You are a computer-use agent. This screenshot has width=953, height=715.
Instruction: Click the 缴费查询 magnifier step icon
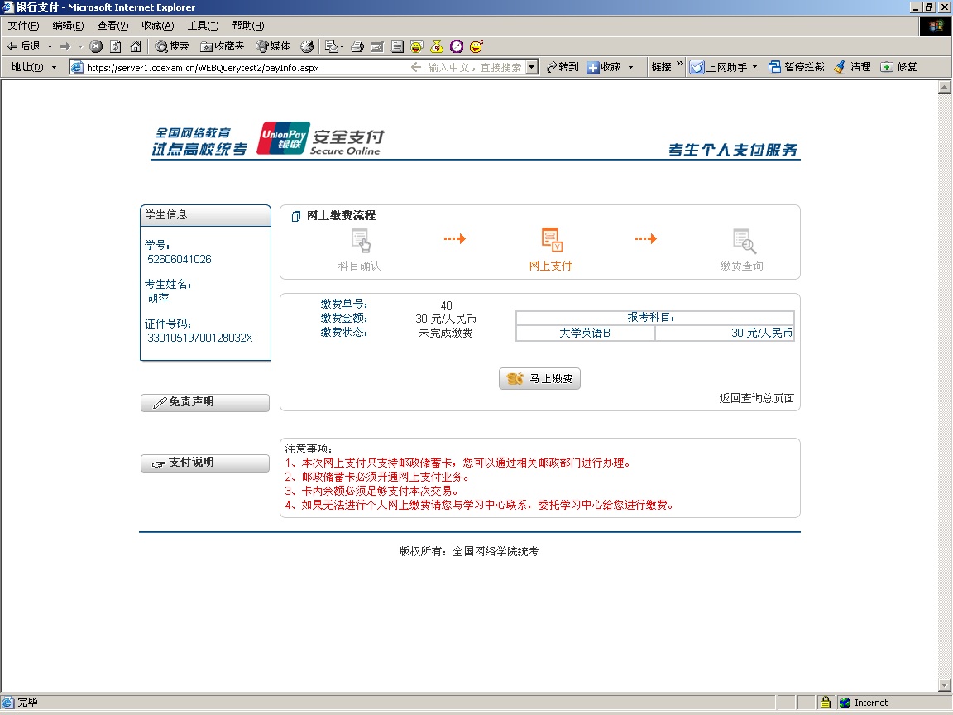pyautogui.click(x=744, y=241)
